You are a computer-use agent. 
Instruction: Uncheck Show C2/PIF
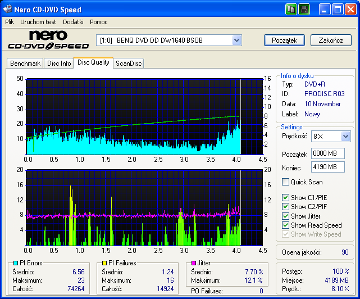pyautogui.click(x=285, y=207)
